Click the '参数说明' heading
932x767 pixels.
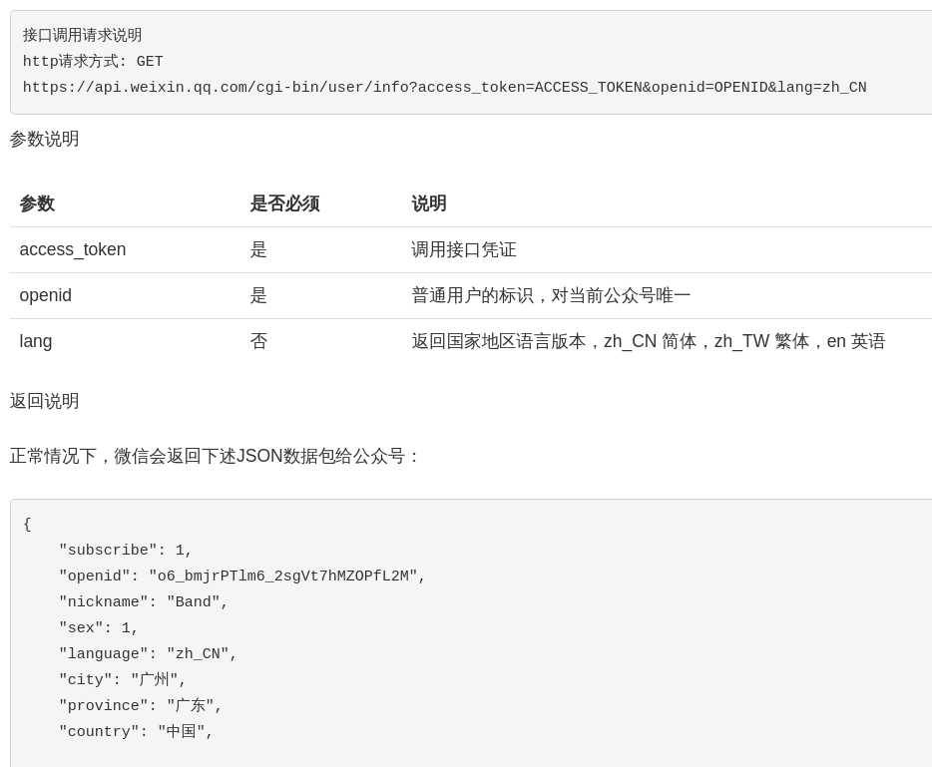[x=45, y=139]
